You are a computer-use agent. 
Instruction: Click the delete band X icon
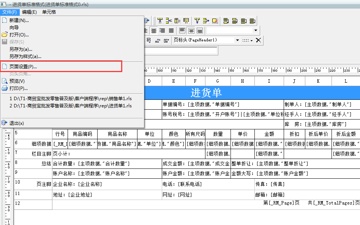[x=258, y=39]
